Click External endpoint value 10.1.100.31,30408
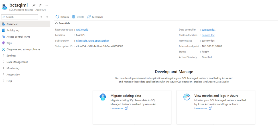Viewport: 278px width, 125px height. [212, 46]
